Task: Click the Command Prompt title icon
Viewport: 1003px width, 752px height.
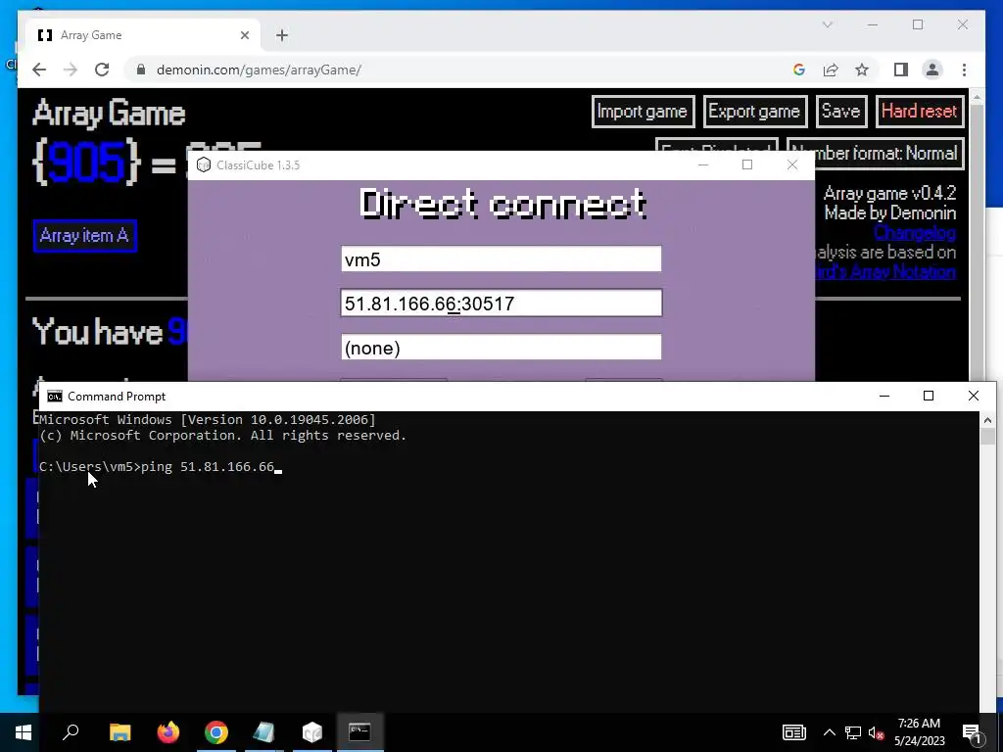Action: point(55,397)
